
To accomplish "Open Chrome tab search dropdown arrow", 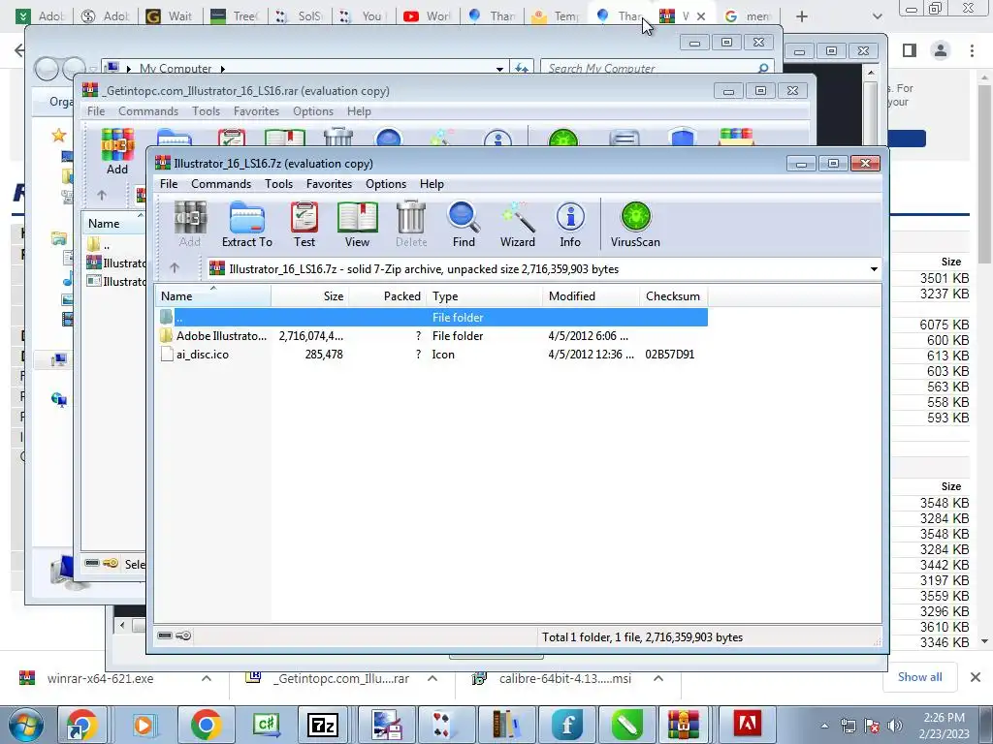I will pyautogui.click(x=877, y=15).
